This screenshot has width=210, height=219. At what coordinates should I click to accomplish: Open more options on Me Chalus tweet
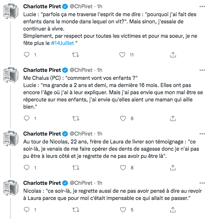coord(202,70)
